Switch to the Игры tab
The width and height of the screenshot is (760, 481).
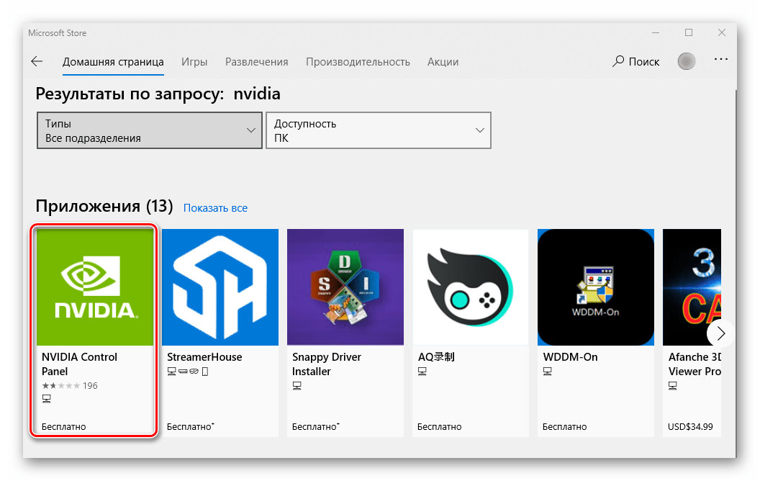click(194, 62)
